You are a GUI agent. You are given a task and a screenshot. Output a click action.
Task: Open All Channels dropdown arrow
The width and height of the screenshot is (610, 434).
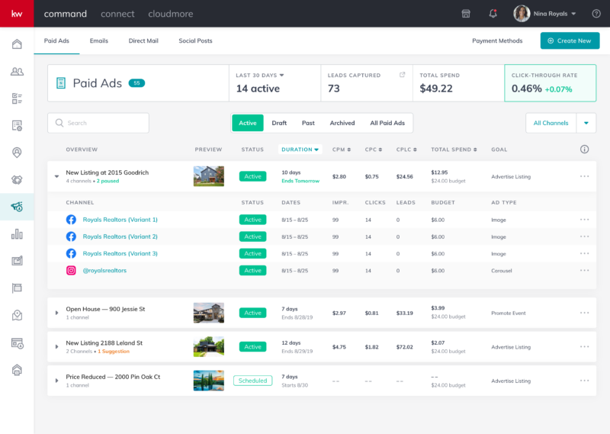586,123
